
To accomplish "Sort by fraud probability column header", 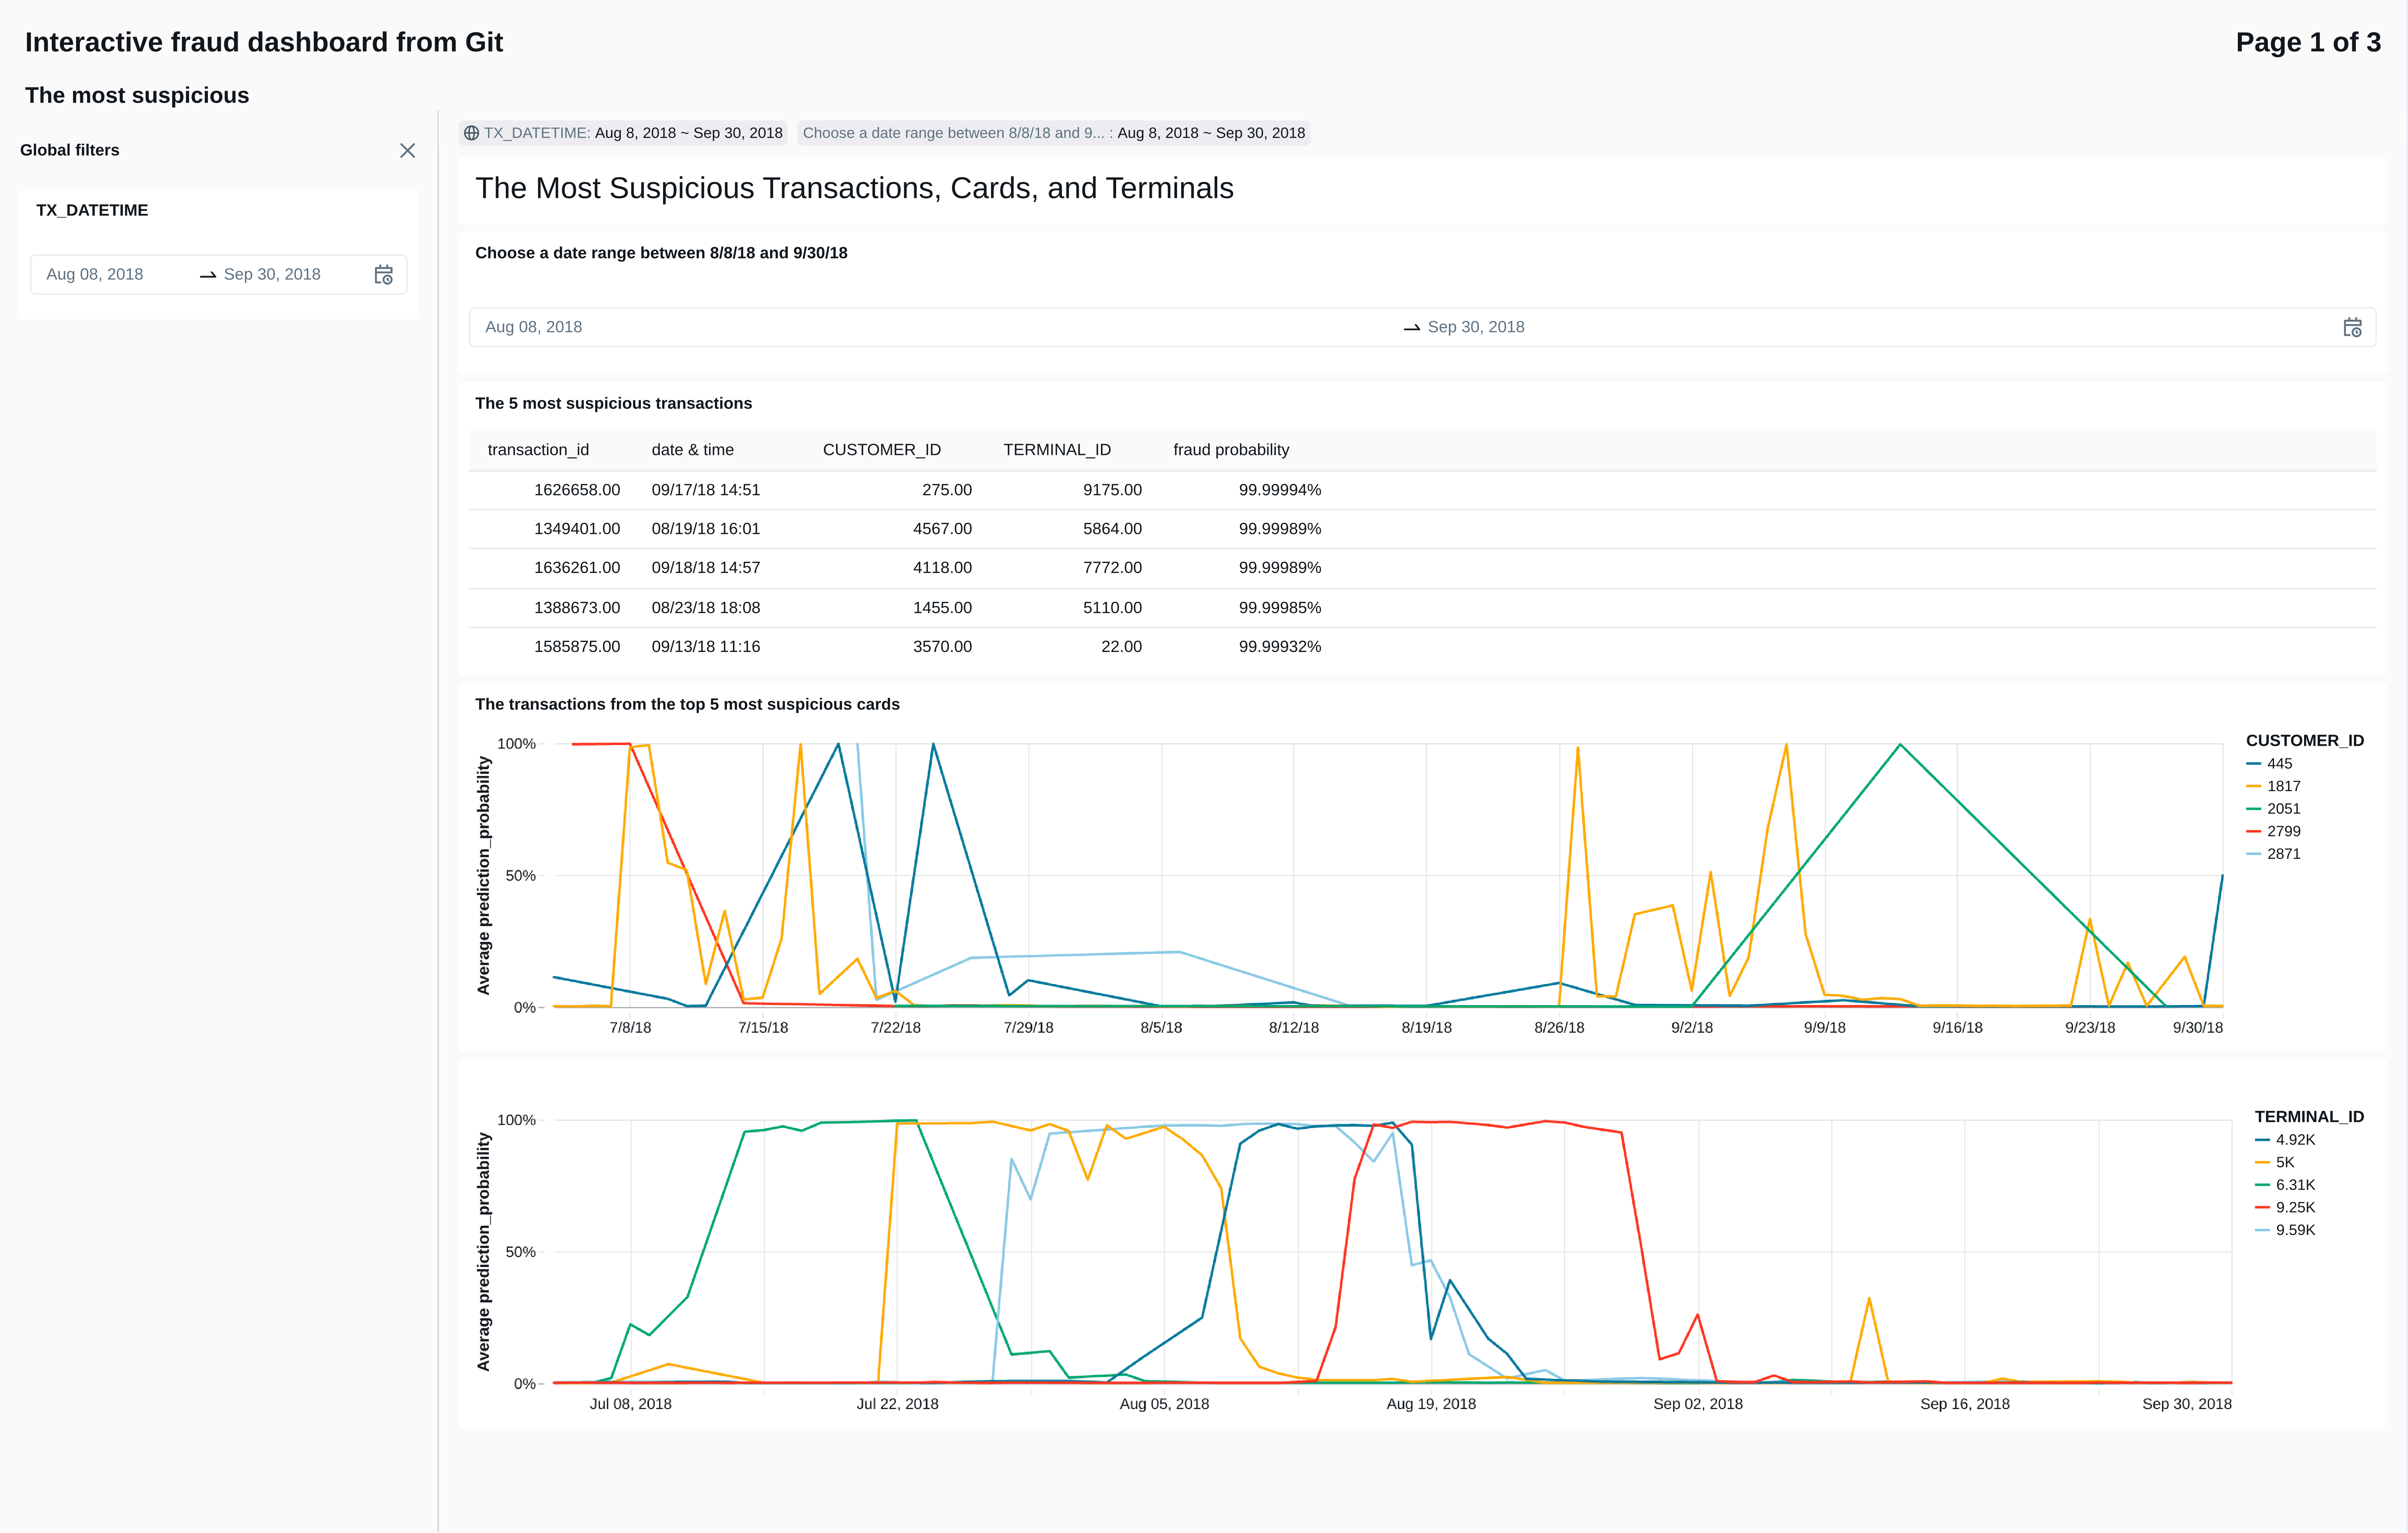I will point(1230,450).
